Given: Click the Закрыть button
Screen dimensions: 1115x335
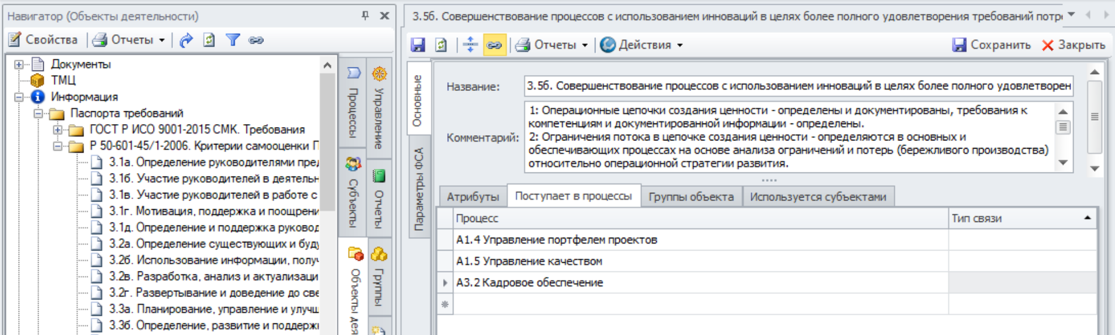Looking at the screenshot, I should coord(1074,45).
